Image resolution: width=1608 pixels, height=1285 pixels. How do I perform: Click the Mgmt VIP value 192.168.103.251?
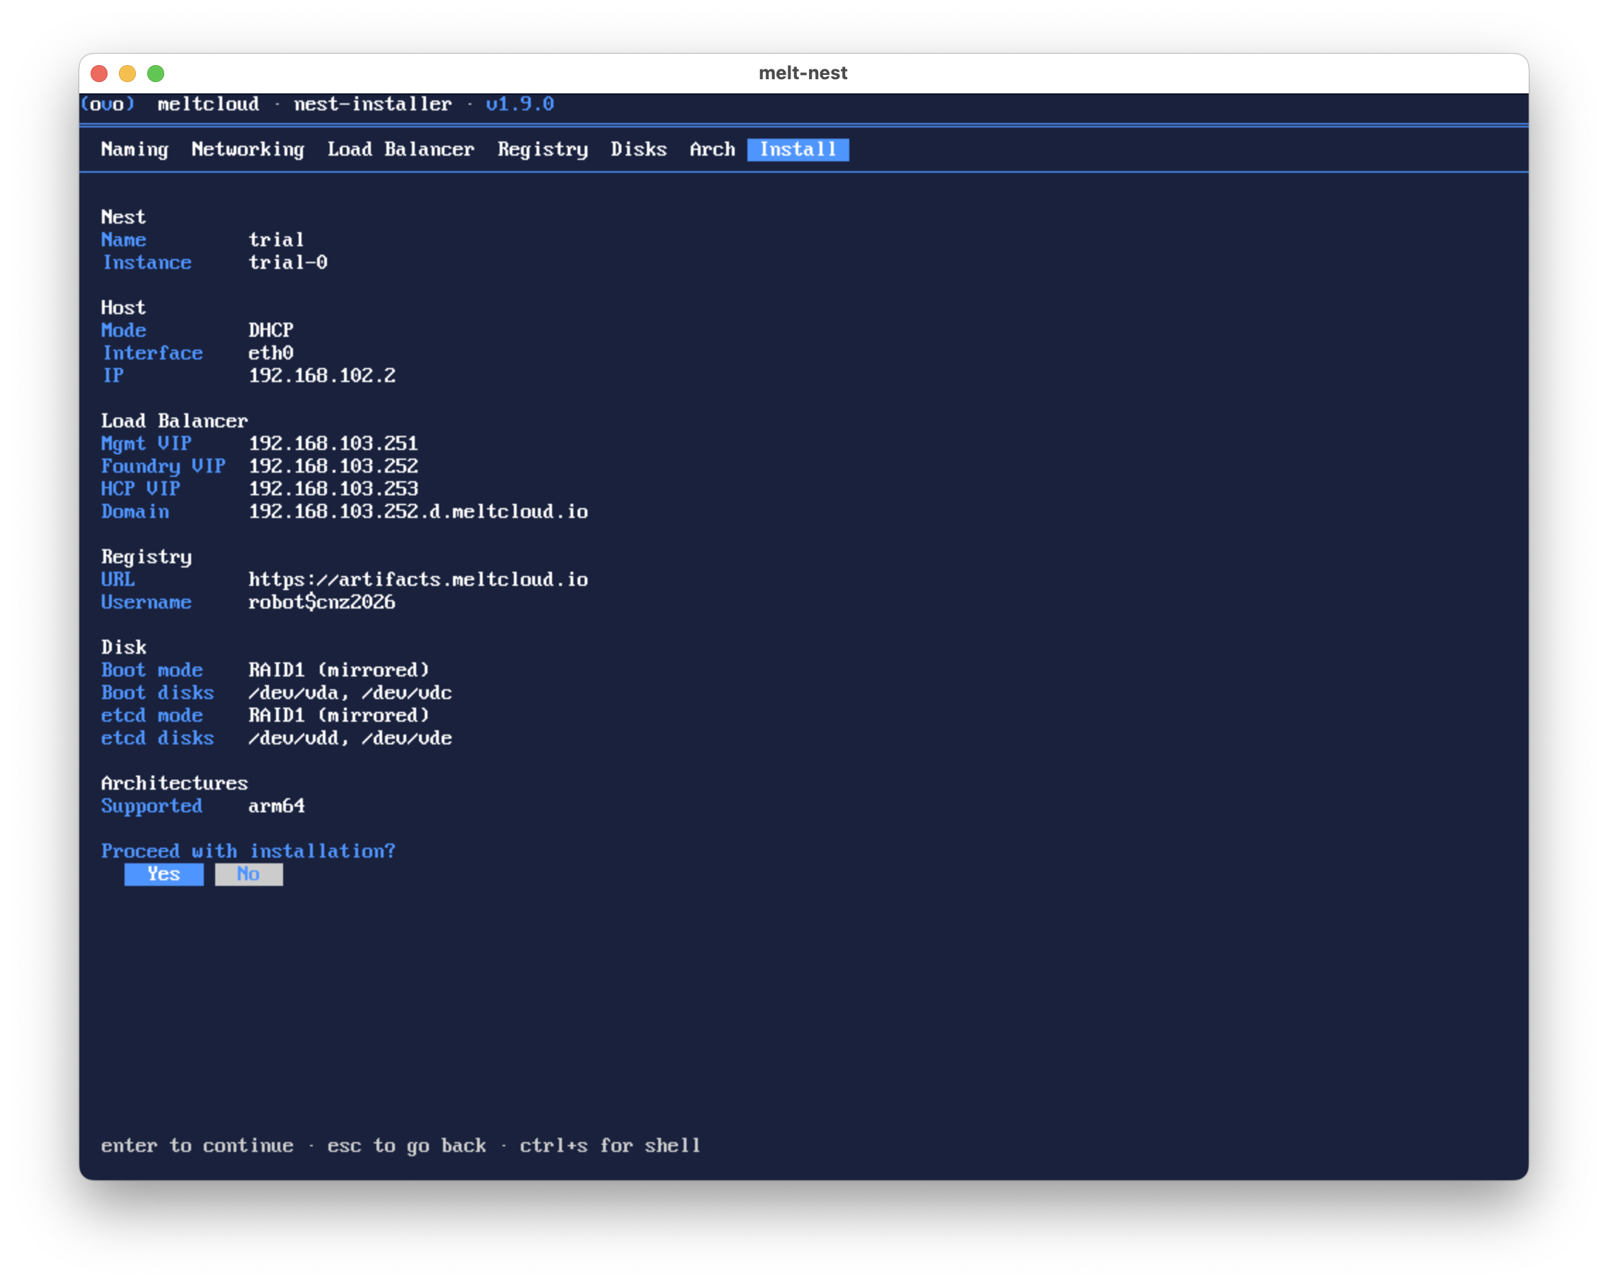click(333, 443)
